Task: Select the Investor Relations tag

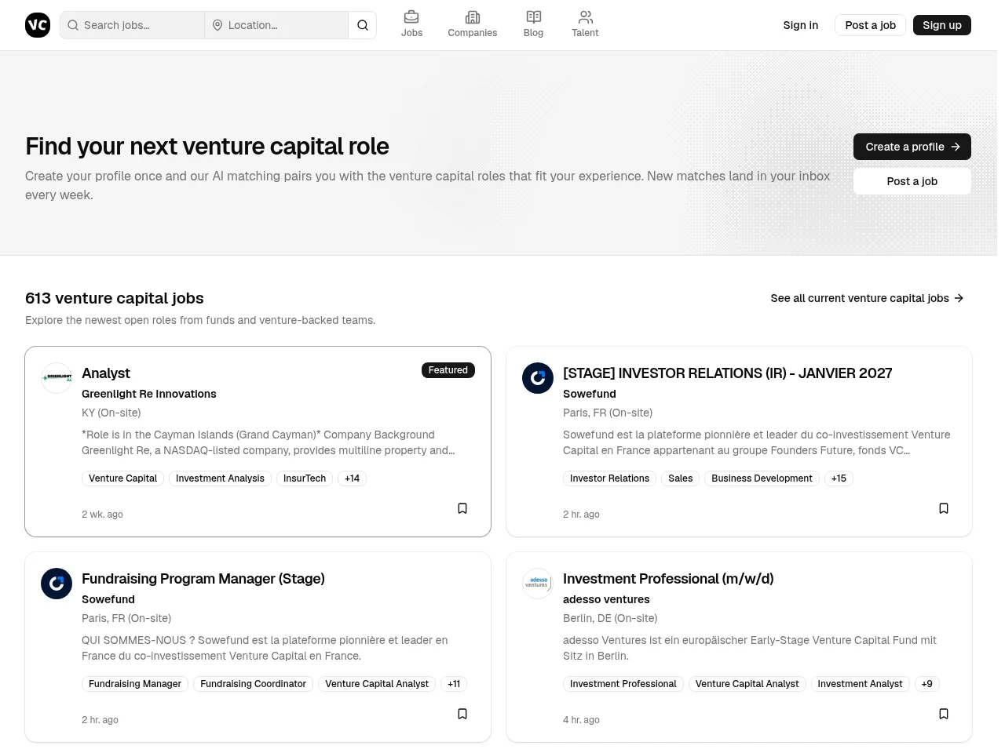Action: pos(609,478)
